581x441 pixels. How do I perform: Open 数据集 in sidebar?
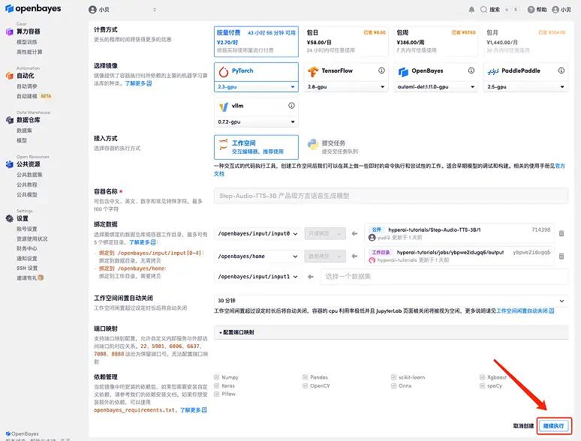[x=24, y=130]
